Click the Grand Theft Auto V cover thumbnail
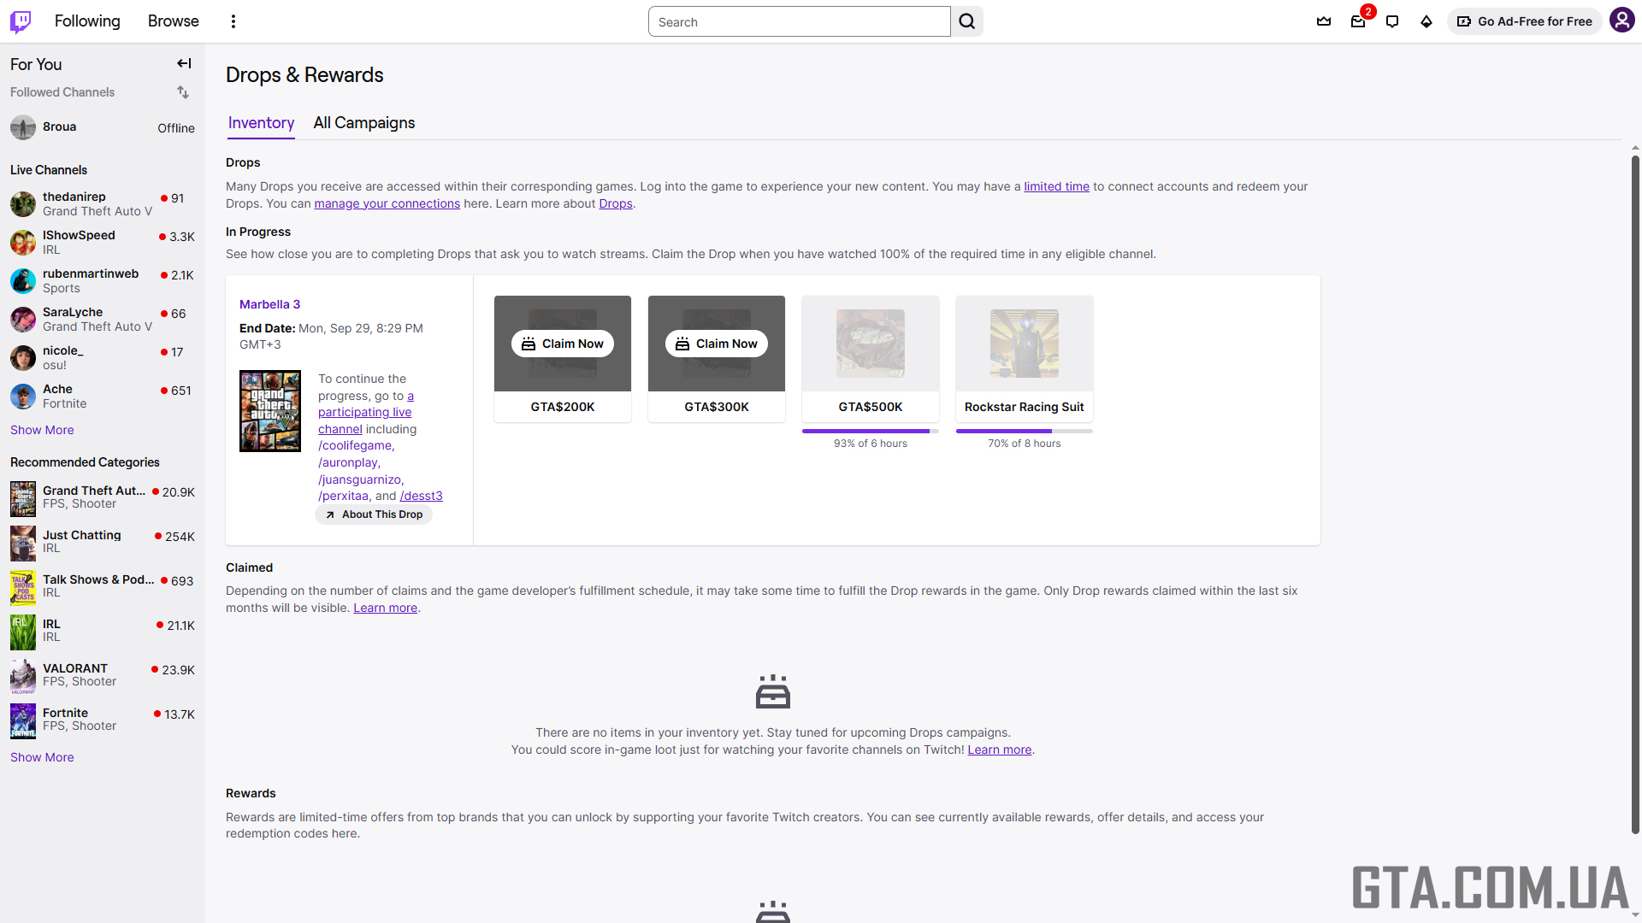Viewport: 1642px width, 923px height. pos(270,411)
